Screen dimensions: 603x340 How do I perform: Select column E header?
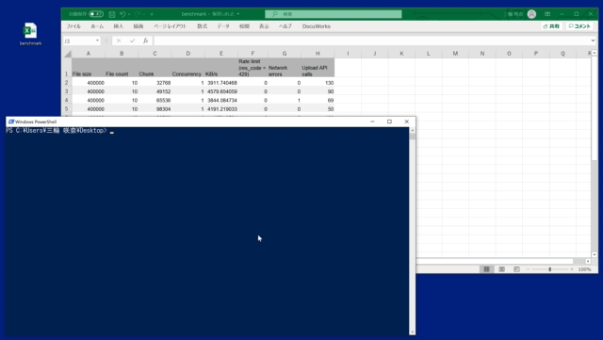click(221, 54)
